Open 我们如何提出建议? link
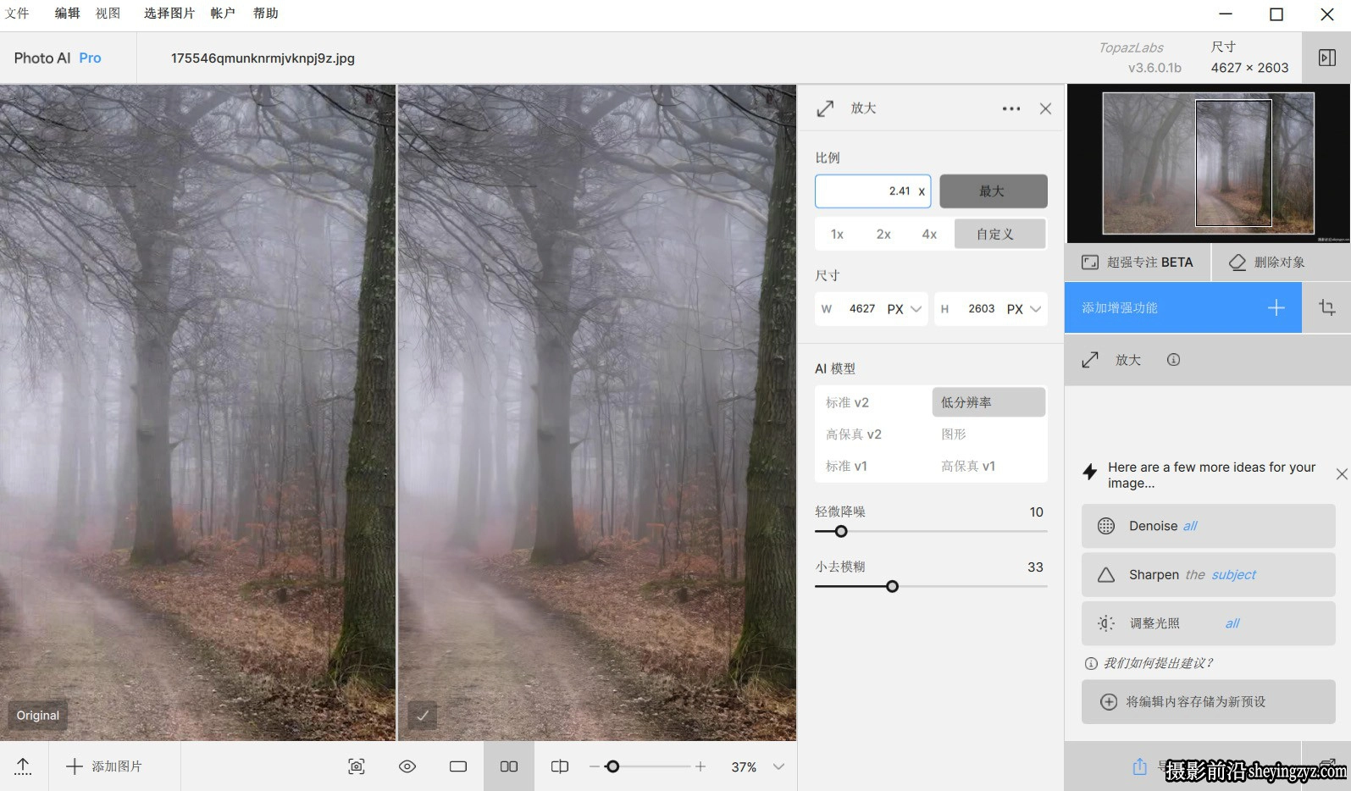This screenshot has width=1351, height=791. coord(1157,663)
